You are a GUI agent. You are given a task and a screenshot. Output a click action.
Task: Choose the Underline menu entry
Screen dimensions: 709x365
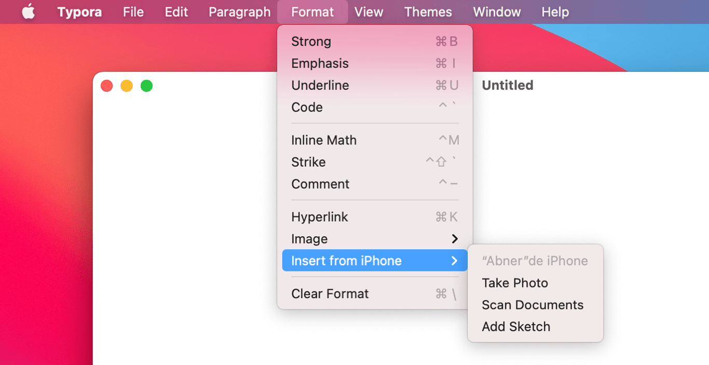pos(320,85)
